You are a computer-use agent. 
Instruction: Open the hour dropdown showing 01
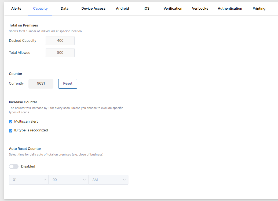click(29, 180)
